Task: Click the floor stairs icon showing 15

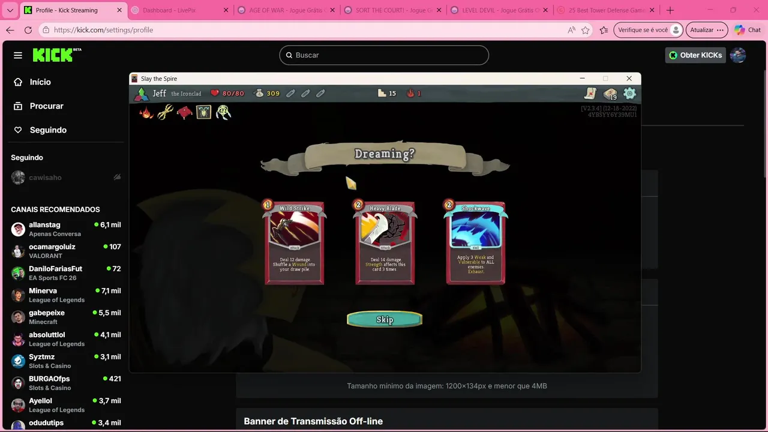Action: pyautogui.click(x=382, y=93)
